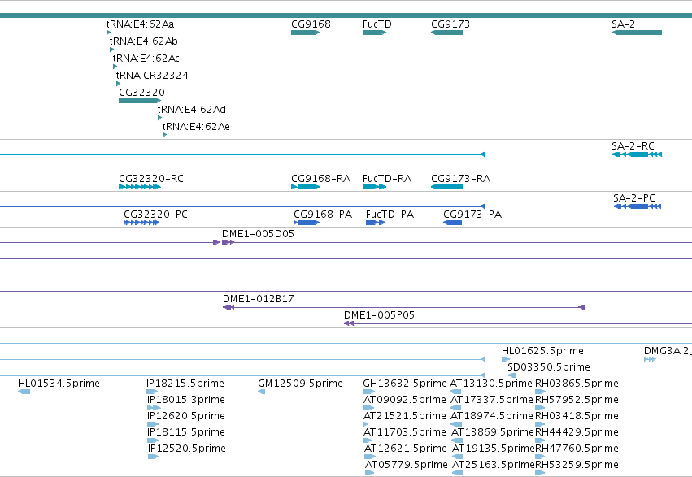Select the RH57952.5prime EST label

pos(577,400)
